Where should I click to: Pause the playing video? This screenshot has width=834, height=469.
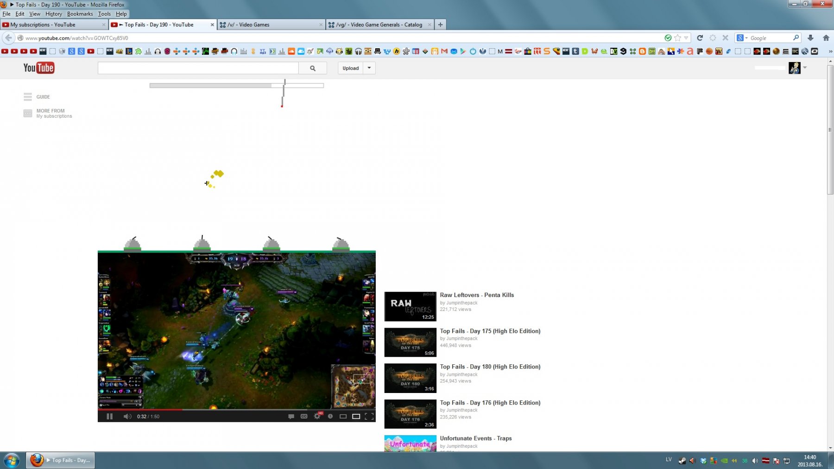(x=110, y=416)
